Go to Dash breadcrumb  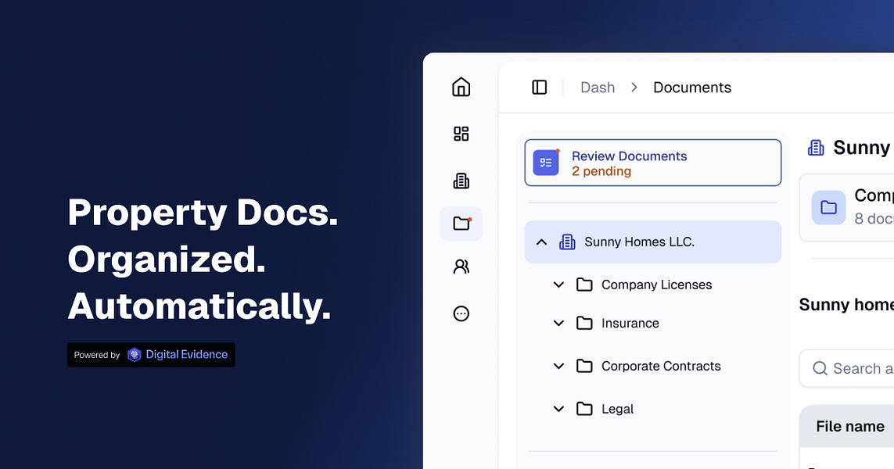[x=598, y=88]
